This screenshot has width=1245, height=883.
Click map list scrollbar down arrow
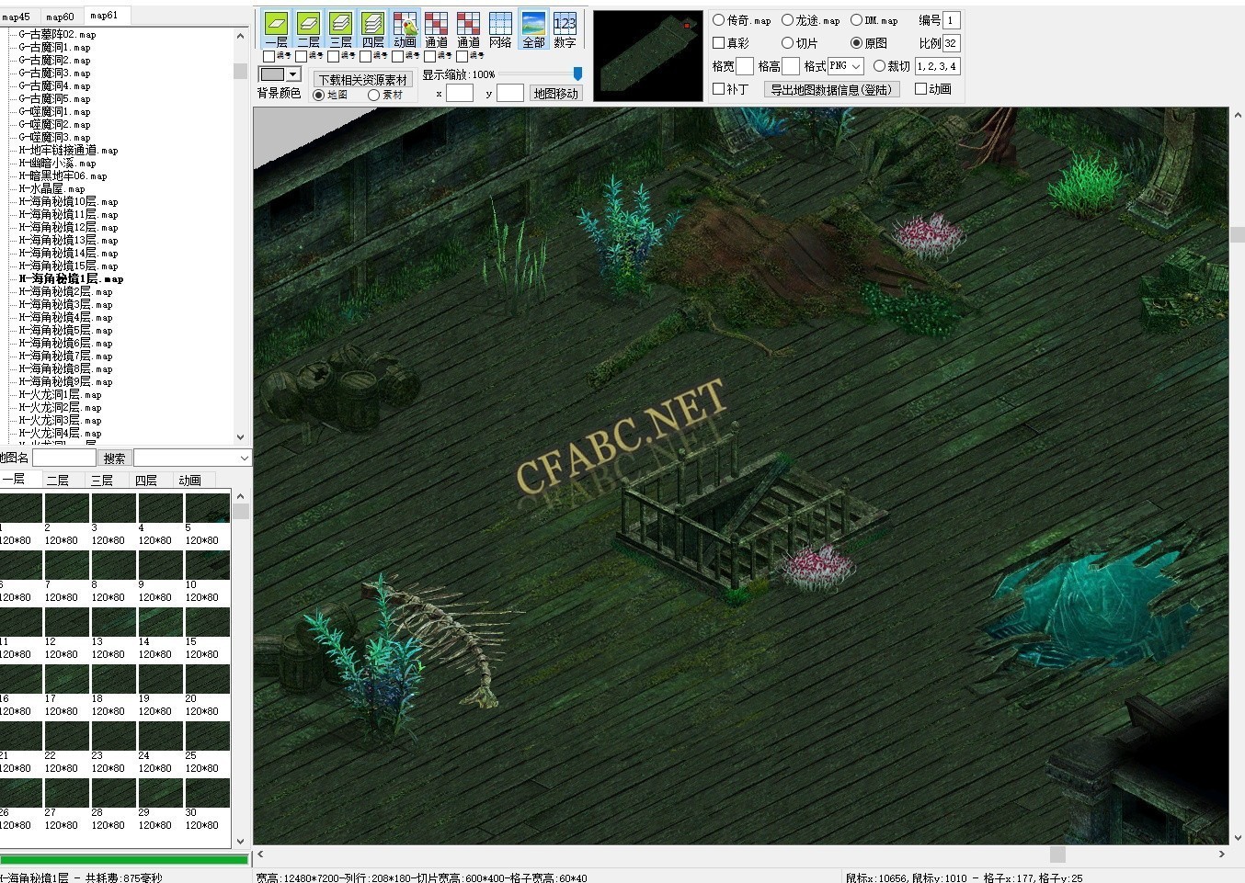point(241,437)
